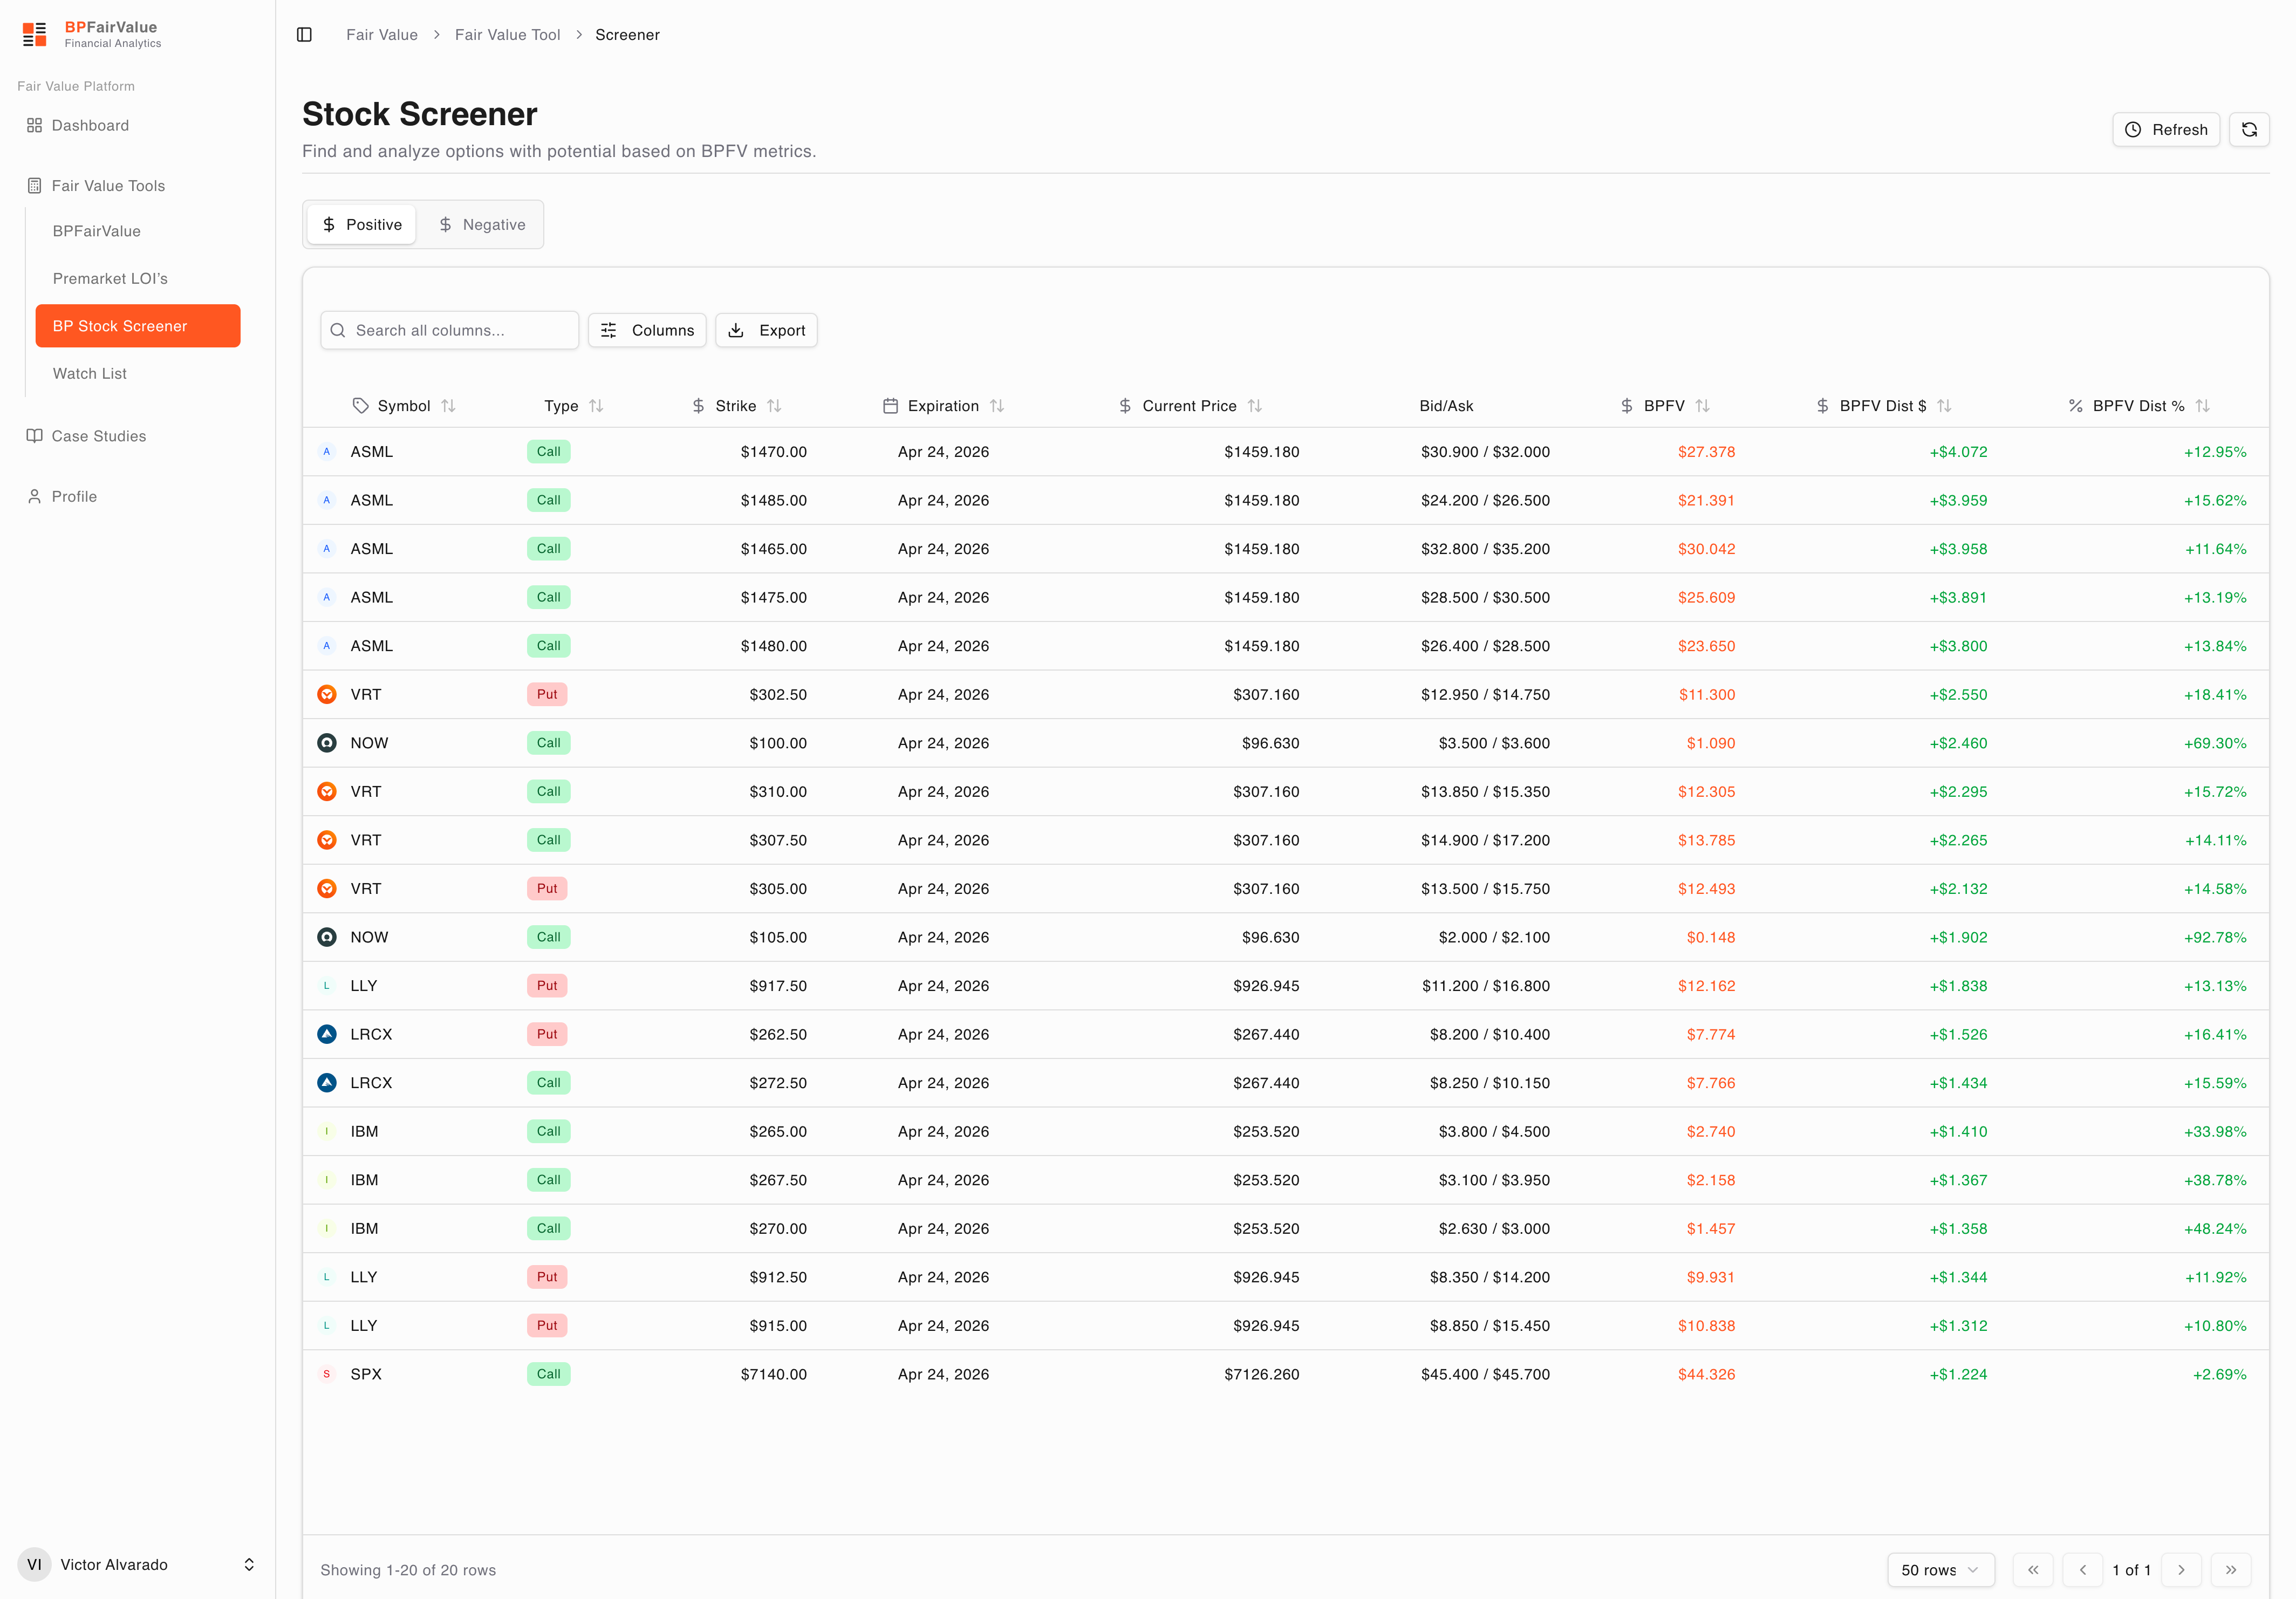Sort by BPFV Dist % arrows
2296x1599 pixels.
click(x=2202, y=406)
